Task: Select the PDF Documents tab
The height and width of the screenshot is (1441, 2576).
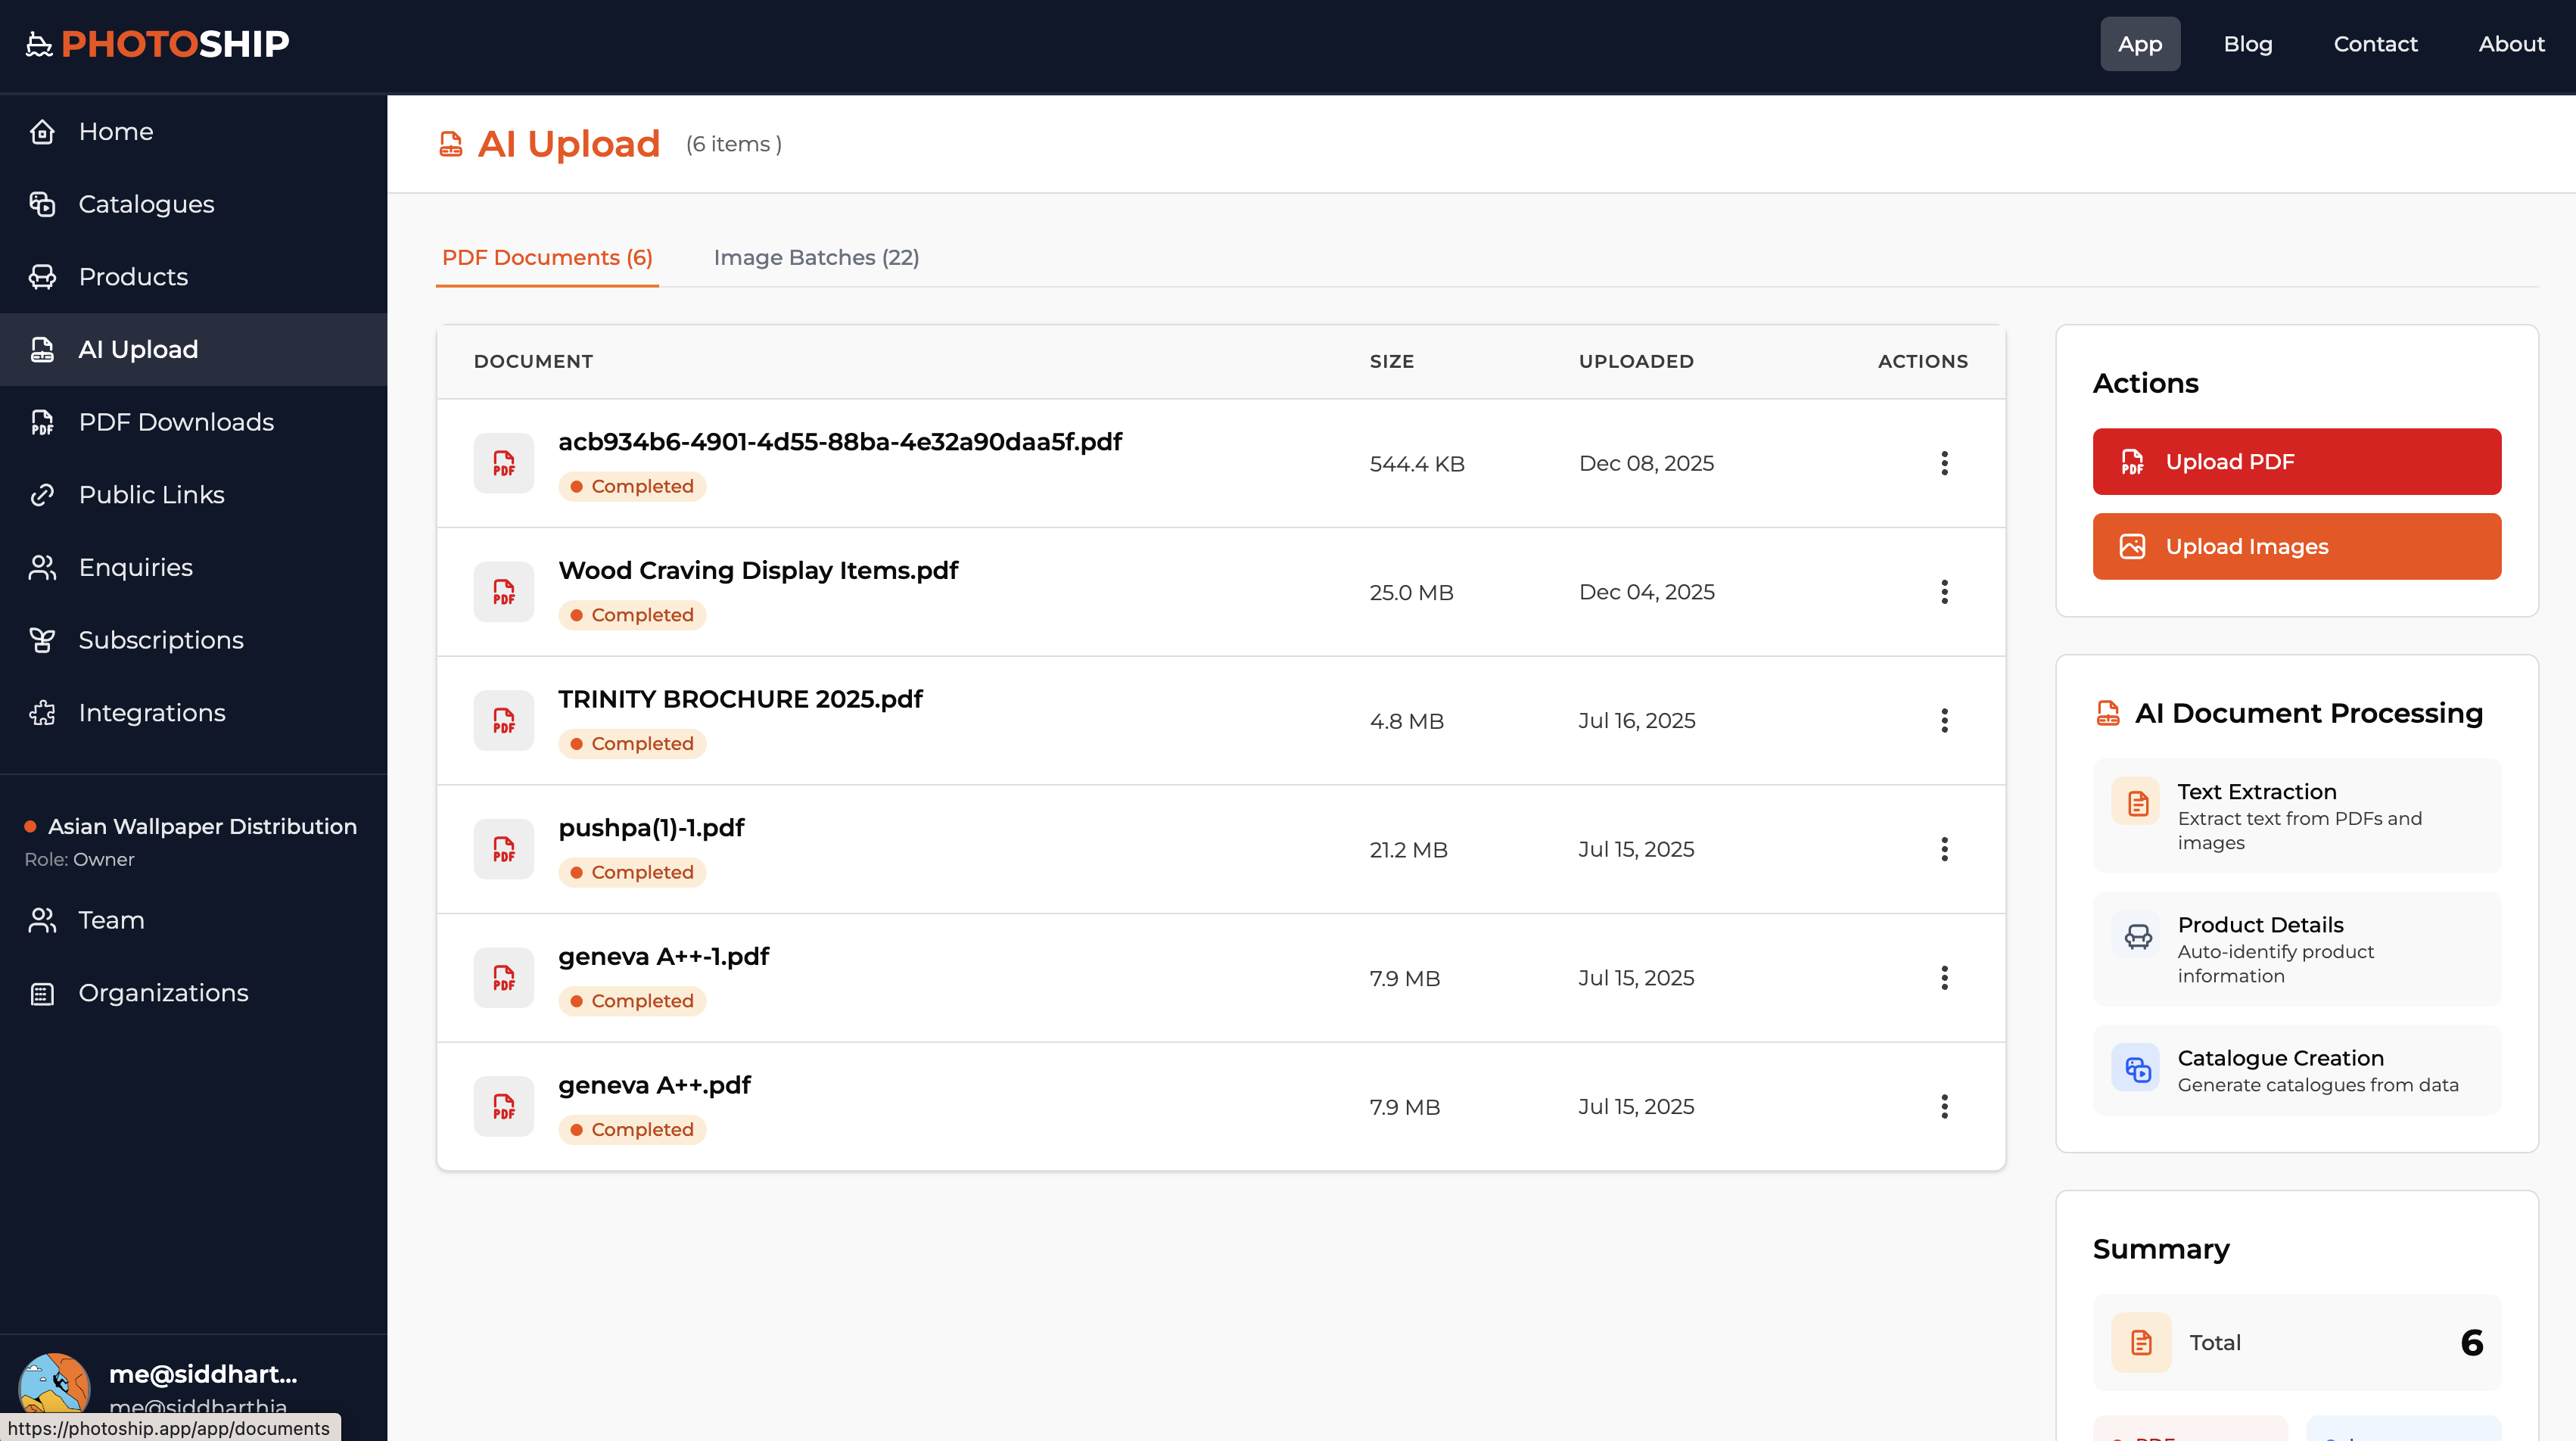Action: point(546,257)
